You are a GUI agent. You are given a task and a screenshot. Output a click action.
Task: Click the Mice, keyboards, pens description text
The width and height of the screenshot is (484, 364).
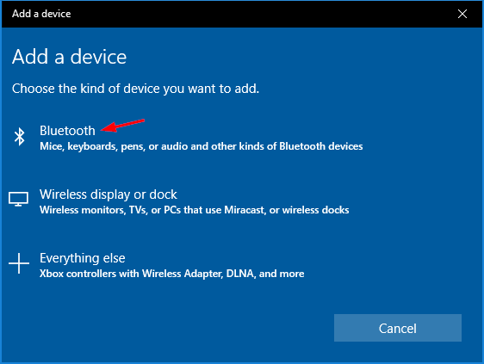[x=202, y=146]
